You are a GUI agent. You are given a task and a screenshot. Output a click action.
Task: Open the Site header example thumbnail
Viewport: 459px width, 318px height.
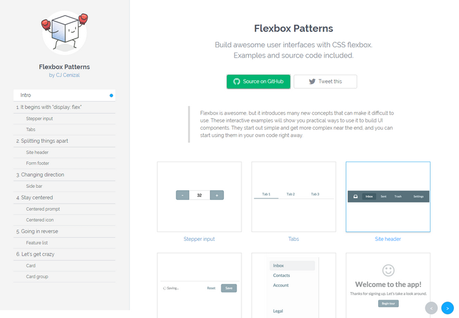tap(388, 197)
